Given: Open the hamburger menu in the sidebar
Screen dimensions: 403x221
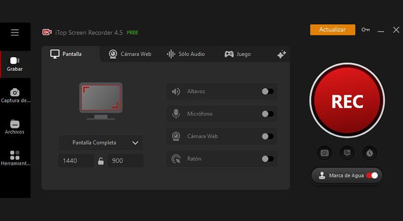Looking at the screenshot, I should click(x=15, y=33).
